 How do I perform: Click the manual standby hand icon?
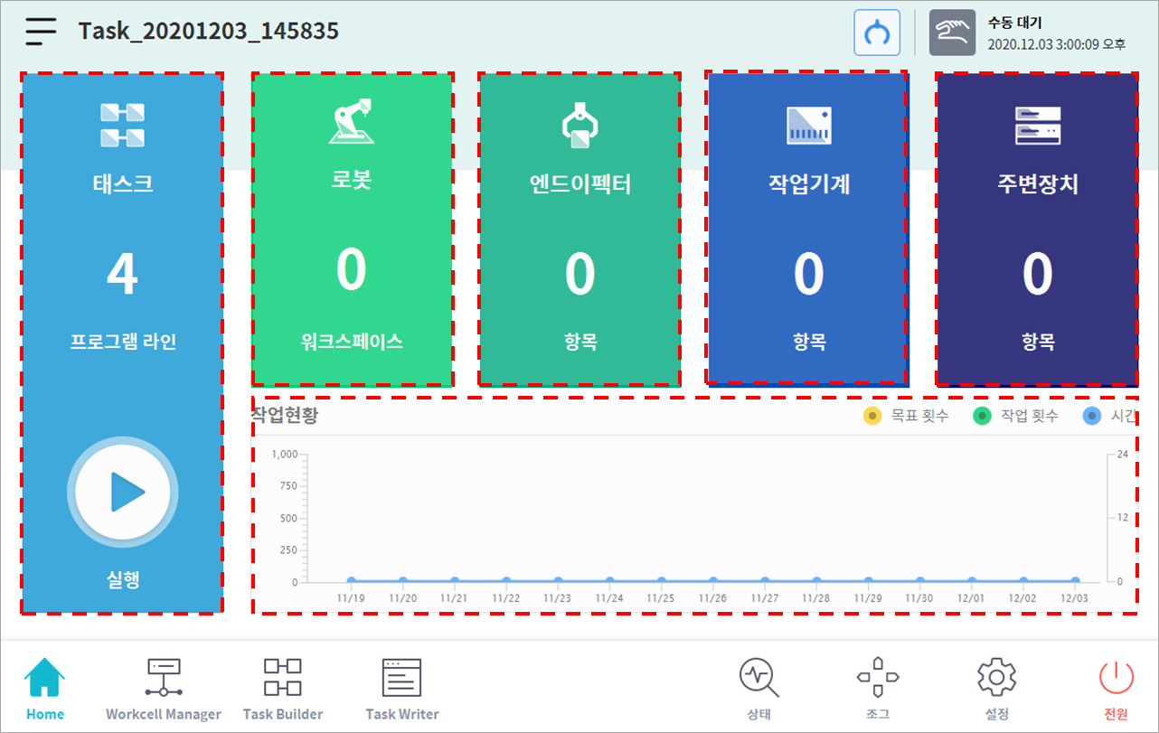point(952,33)
